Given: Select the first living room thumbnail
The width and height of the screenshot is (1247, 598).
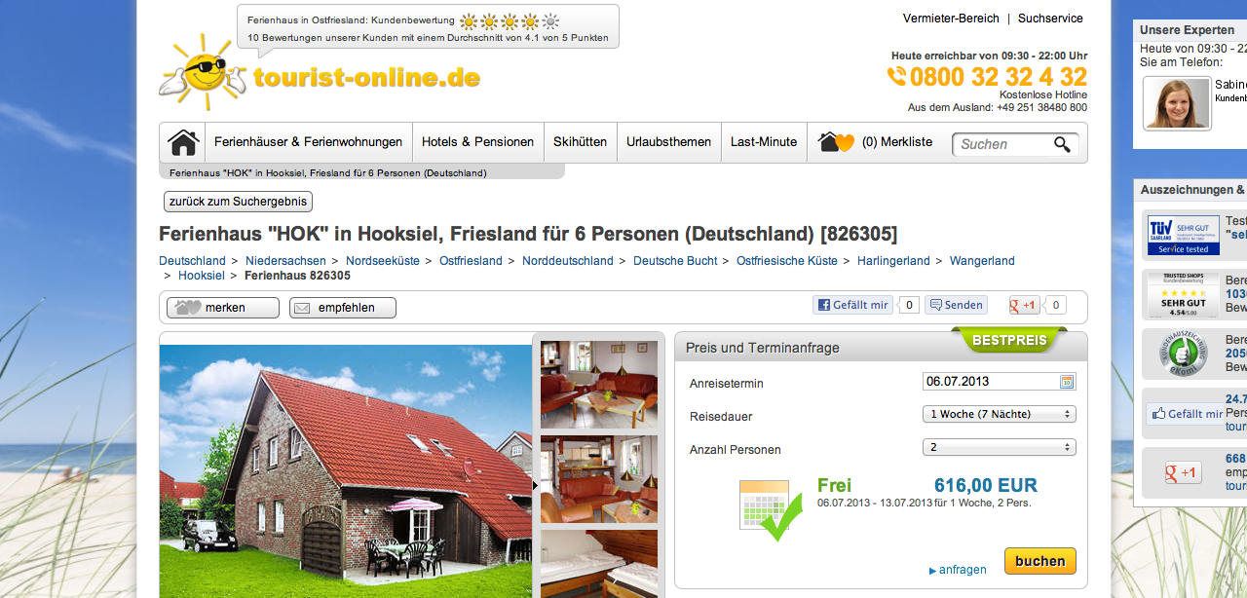Looking at the screenshot, I should pyautogui.click(x=599, y=385).
